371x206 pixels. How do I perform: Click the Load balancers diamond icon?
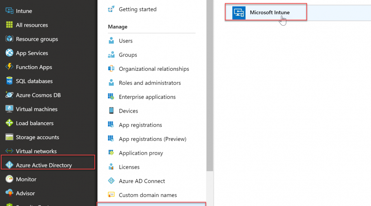[9, 123]
